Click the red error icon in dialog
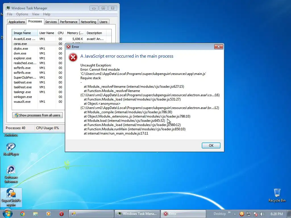291x218 pixels. pyautogui.click(x=73, y=57)
